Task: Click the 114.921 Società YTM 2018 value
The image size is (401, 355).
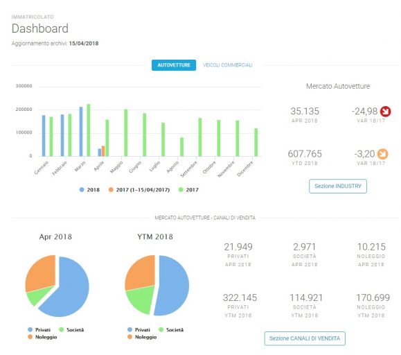Action: pos(306,297)
